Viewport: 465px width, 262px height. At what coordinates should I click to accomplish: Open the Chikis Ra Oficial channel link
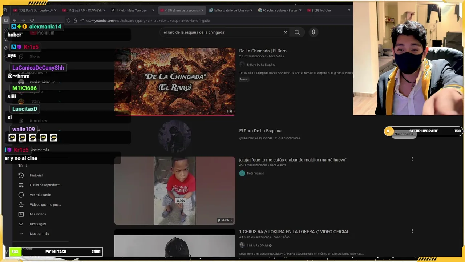[x=257, y=246]
